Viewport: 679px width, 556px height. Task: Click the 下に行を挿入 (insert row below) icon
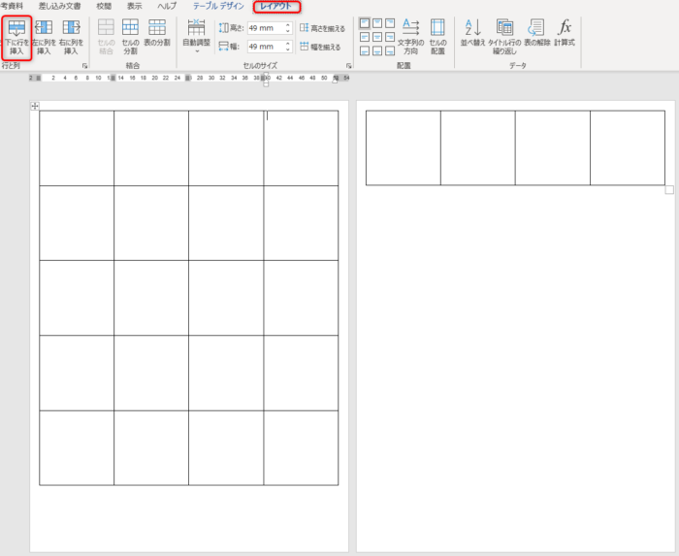coord(16,37)
